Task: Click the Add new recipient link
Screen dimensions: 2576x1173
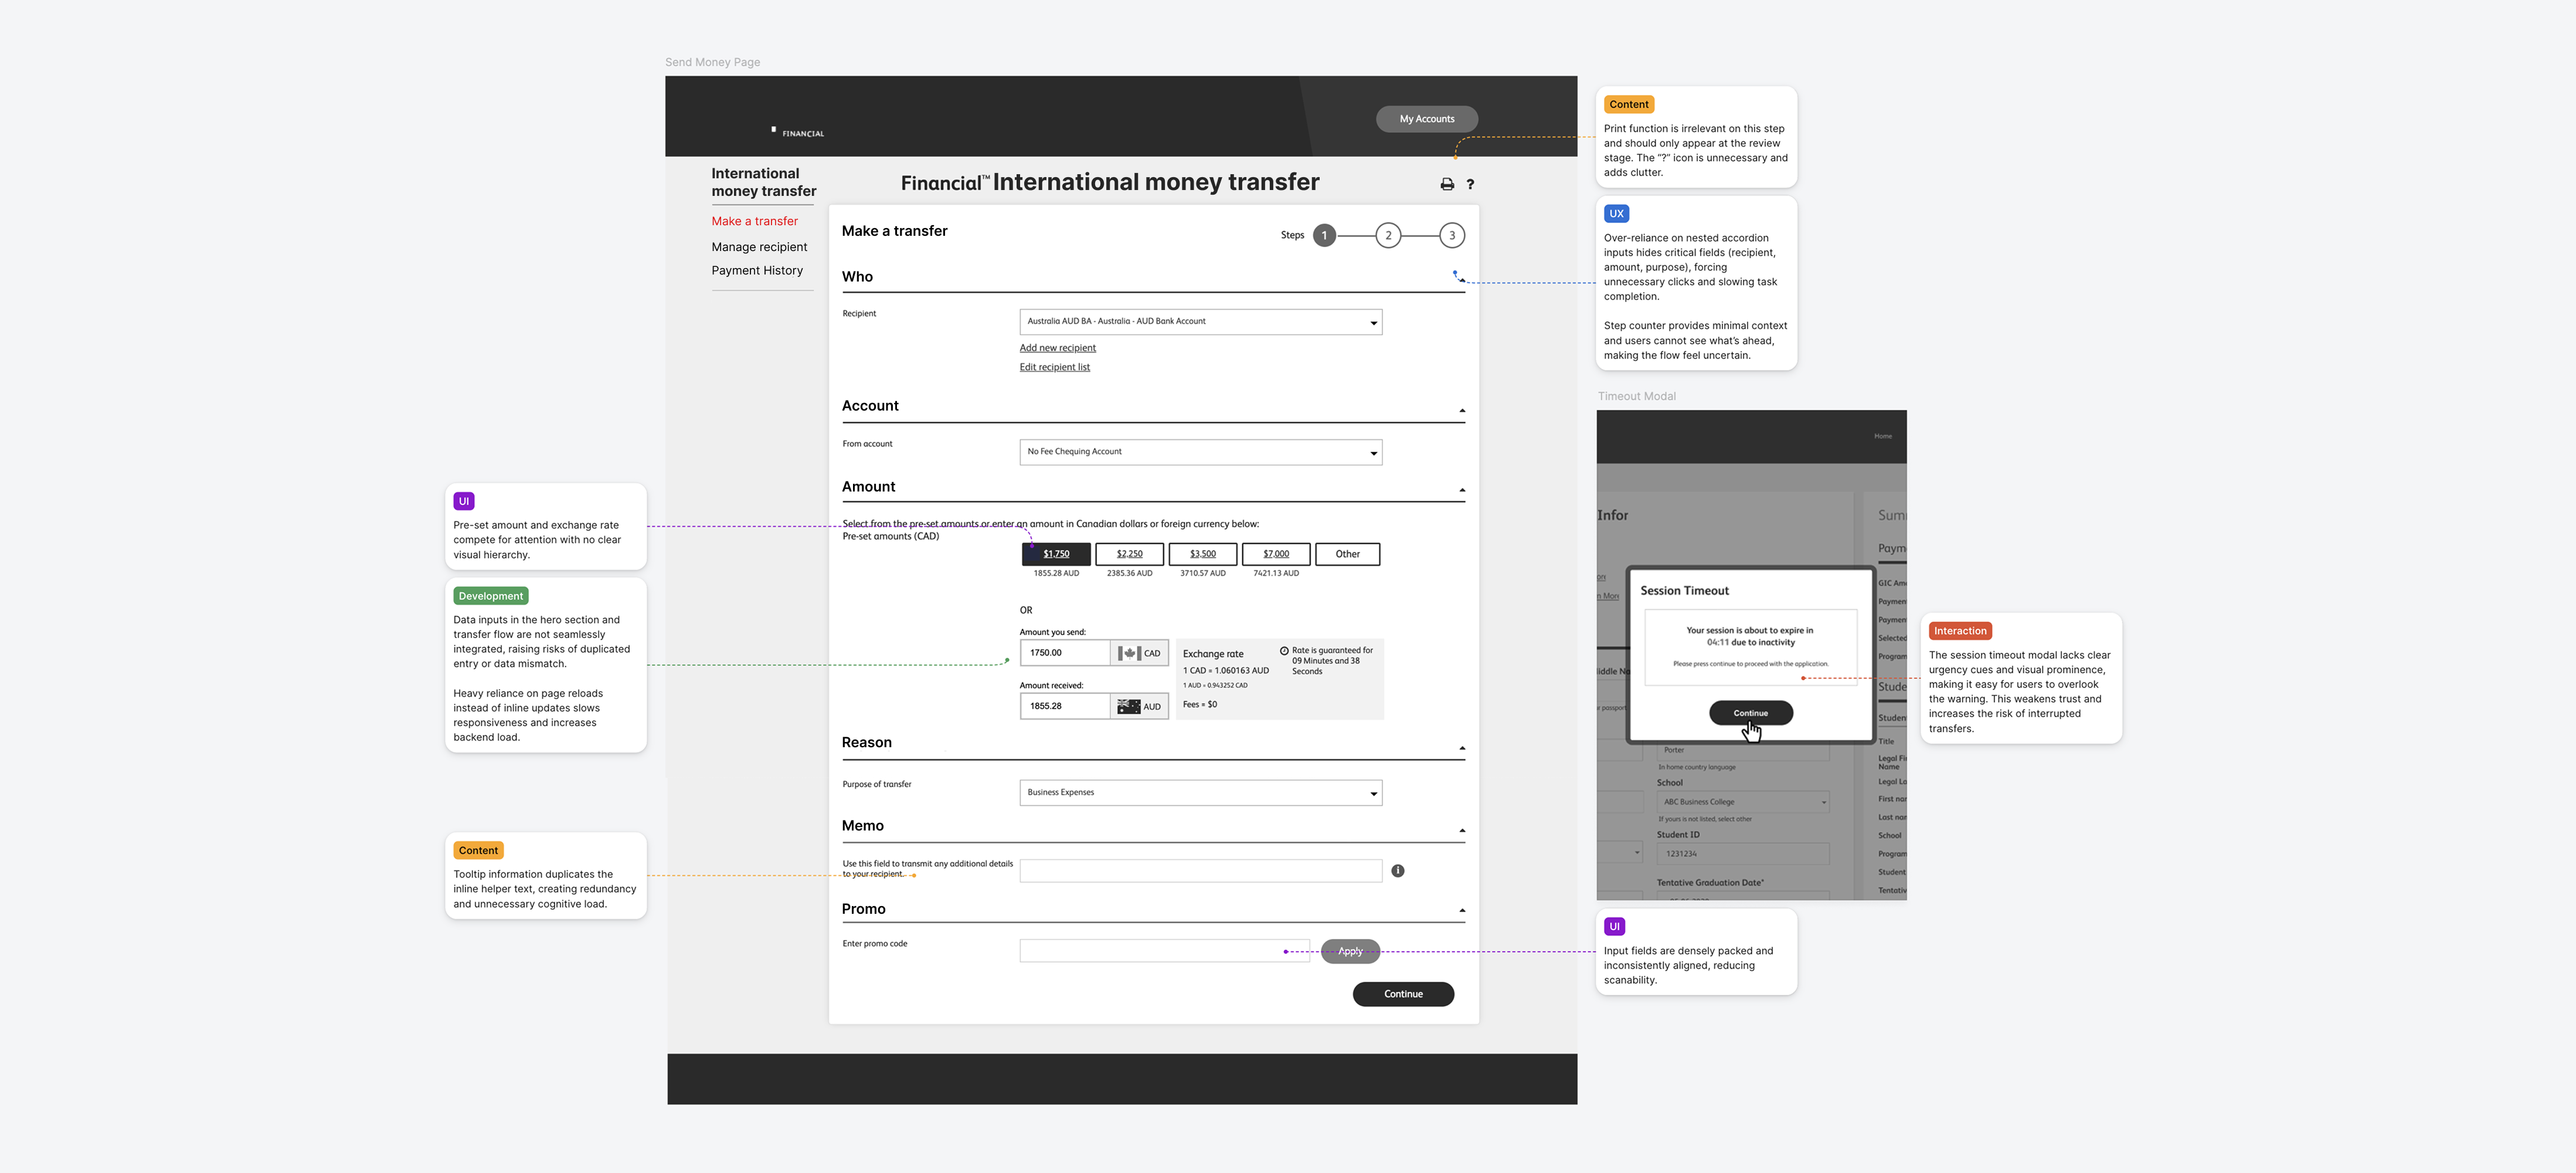Action: point(1057,347)
